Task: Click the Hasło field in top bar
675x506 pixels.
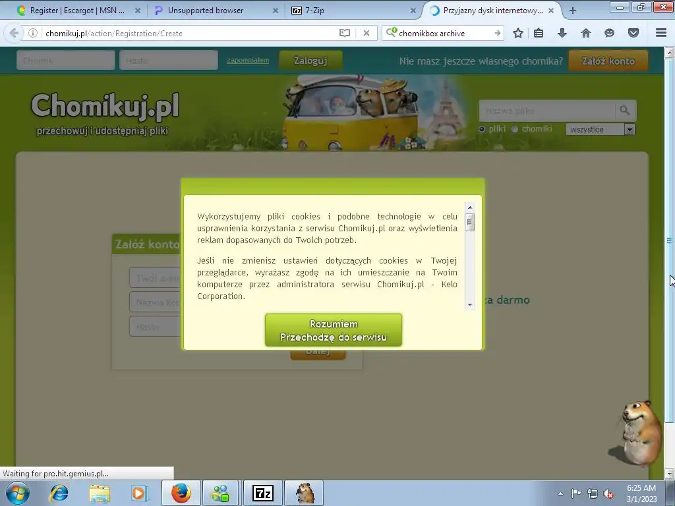Action: [169, 60]
